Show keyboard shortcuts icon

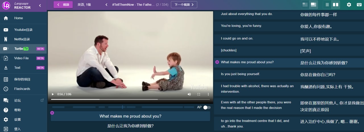click(x=359, y=5)
